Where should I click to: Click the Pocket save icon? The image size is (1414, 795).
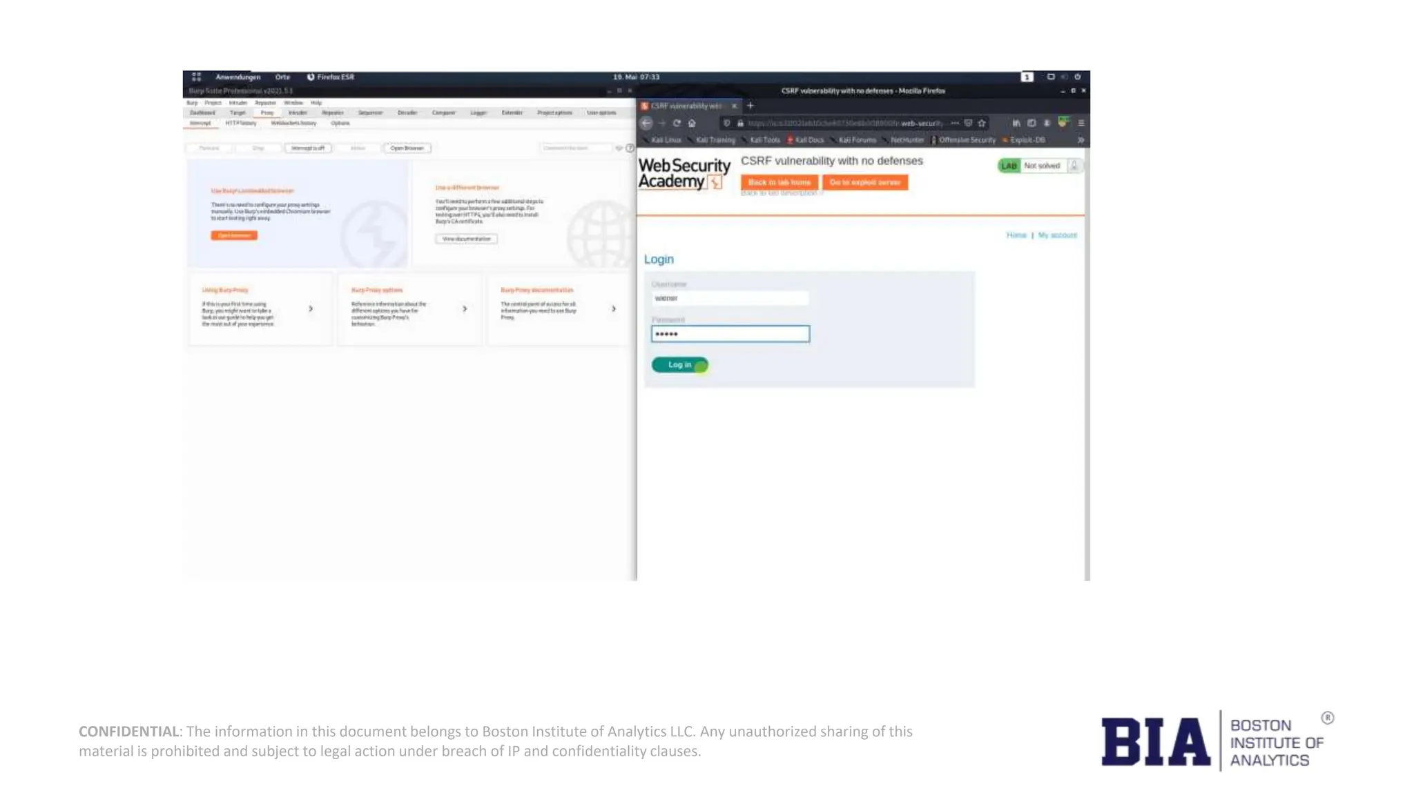[x=968, y=123]
